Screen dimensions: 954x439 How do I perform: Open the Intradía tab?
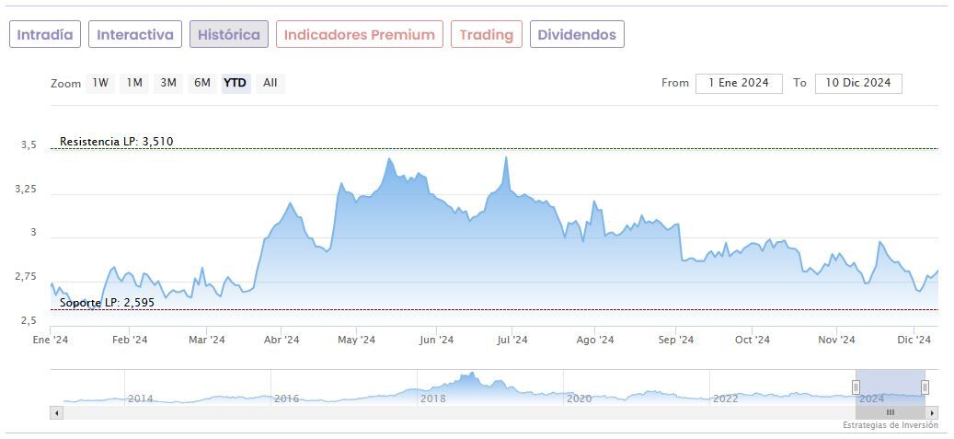(45, 35)
